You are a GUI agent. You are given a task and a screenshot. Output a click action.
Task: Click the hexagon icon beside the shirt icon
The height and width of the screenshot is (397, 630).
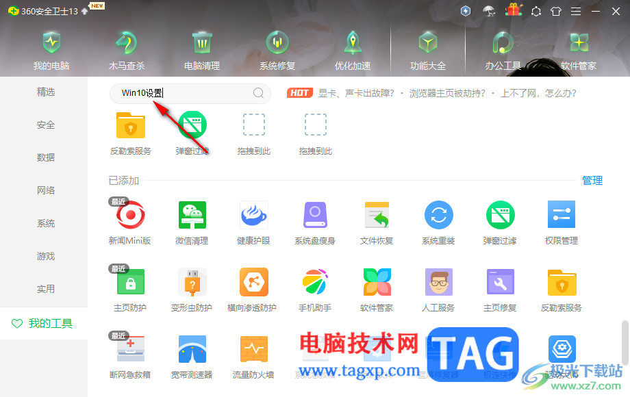pos(536,11)
